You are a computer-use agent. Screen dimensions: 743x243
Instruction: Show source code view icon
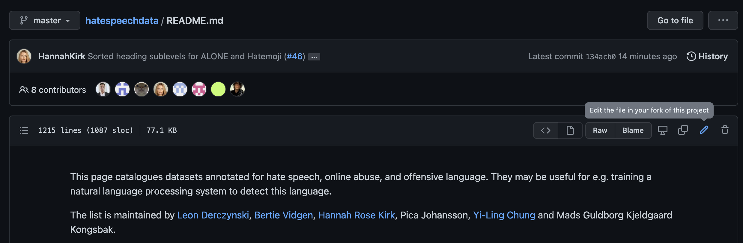click(546, 130)
